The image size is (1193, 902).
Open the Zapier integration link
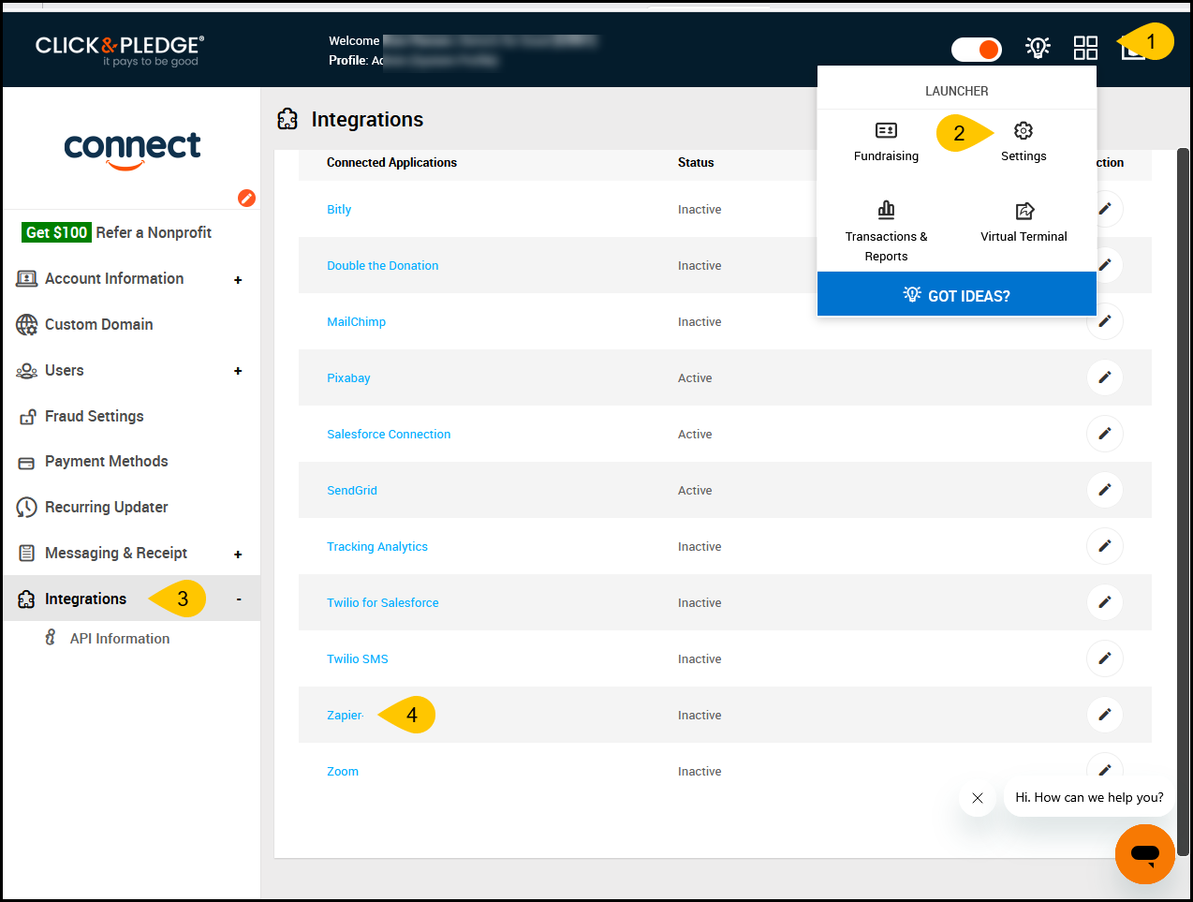coord(345,715)
